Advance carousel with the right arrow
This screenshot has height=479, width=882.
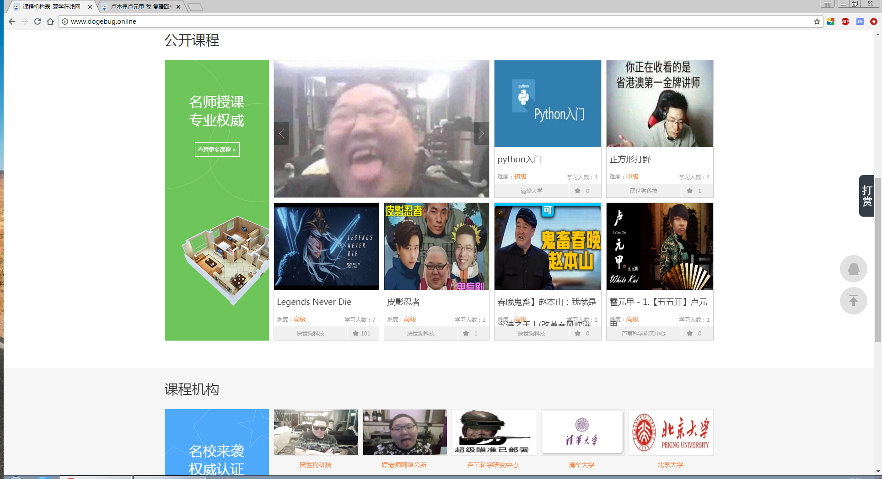coord(481,133)
